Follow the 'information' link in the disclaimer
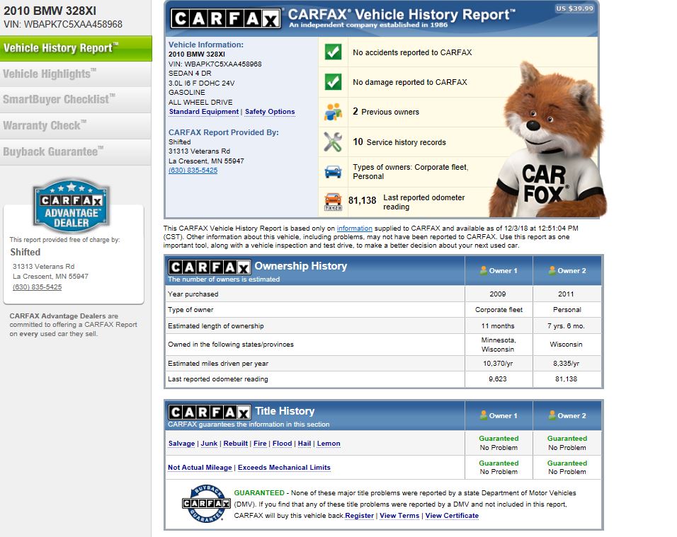 [355, 228]
